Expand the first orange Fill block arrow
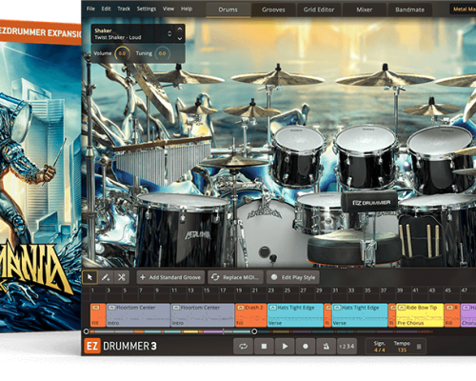The height and width of the screenshot is (381, 476). click(x=95, y=308)
